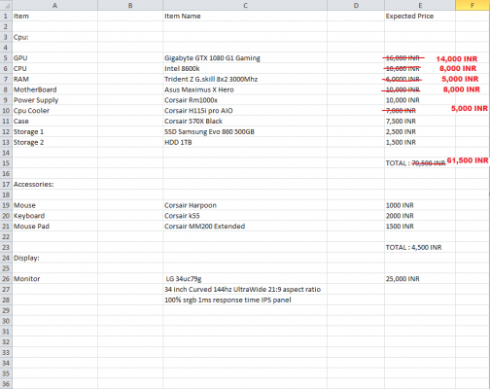Image resolution: width=490 pixels, height=389 pixels.
Task: Select 'Corsair H115i pro AIO' cell
Action: coord(245,111)
